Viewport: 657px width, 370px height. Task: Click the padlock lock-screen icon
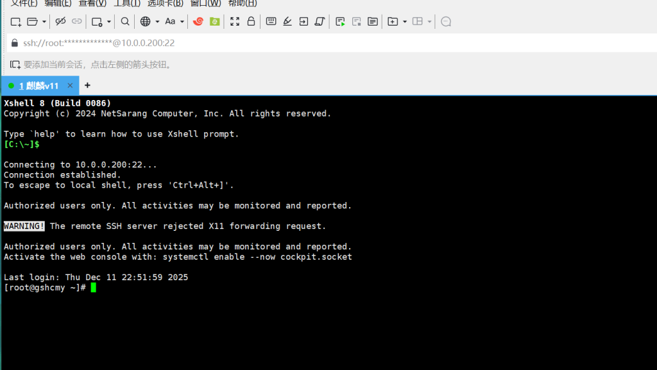(x=251, y=22)
